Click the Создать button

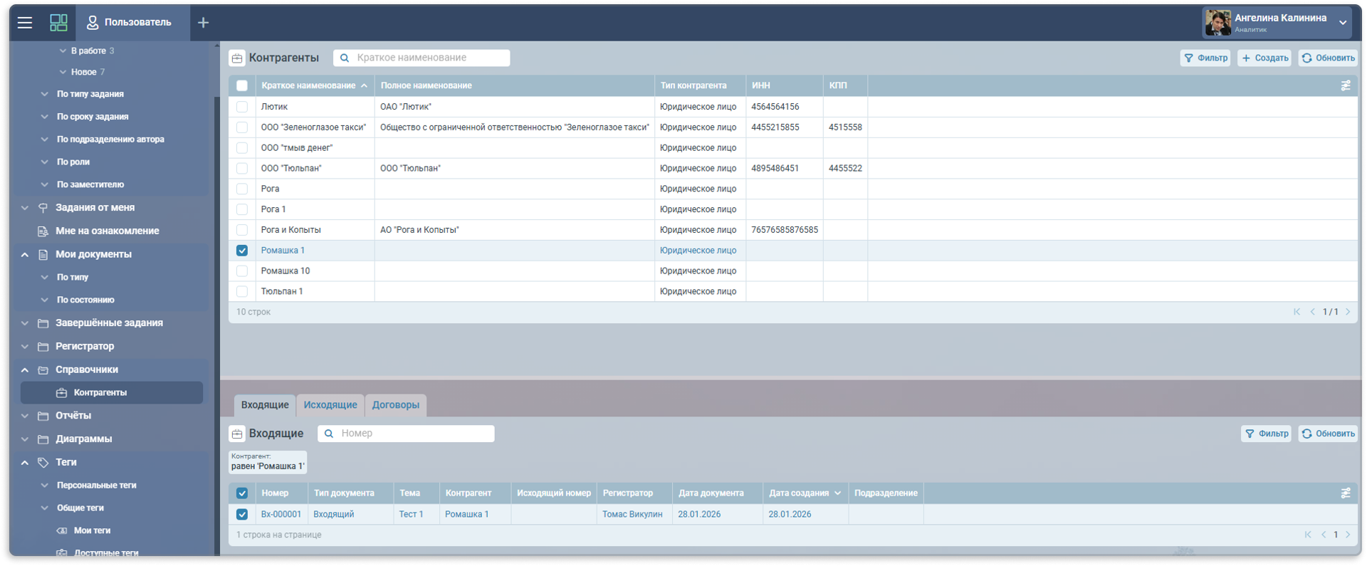1264,58
